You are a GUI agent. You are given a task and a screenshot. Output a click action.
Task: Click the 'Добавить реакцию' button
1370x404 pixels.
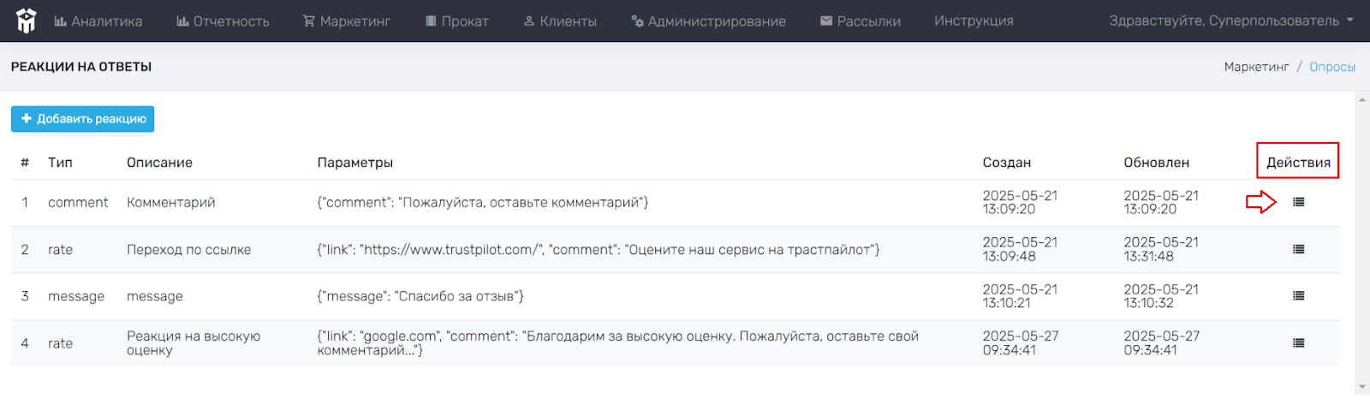82,119
